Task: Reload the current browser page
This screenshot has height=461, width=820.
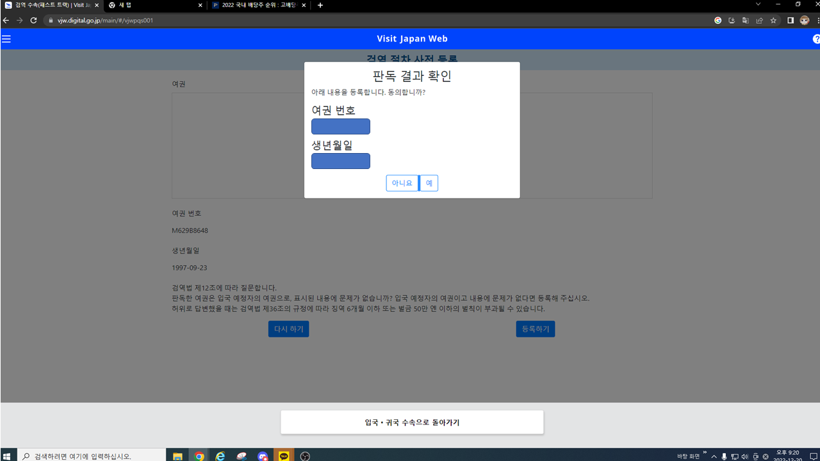Action: 33,20
